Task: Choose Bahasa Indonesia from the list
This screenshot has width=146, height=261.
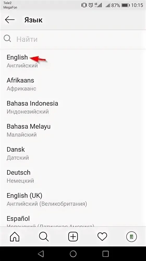Action: (73, 107)
